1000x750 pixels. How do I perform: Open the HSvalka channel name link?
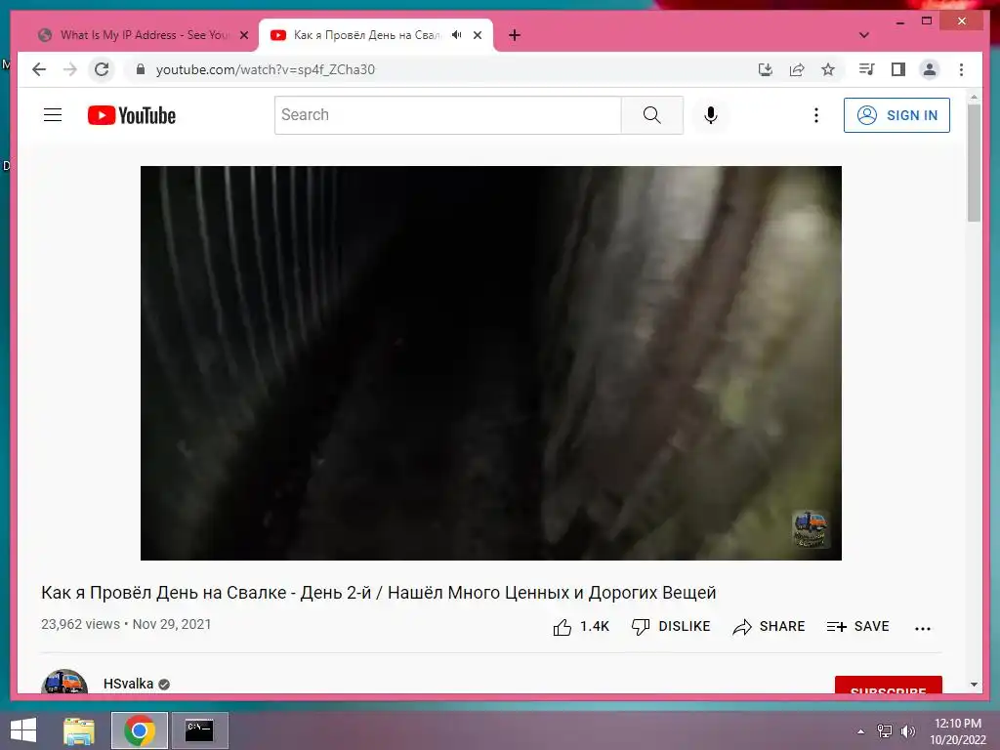click(x=128, y=684)
